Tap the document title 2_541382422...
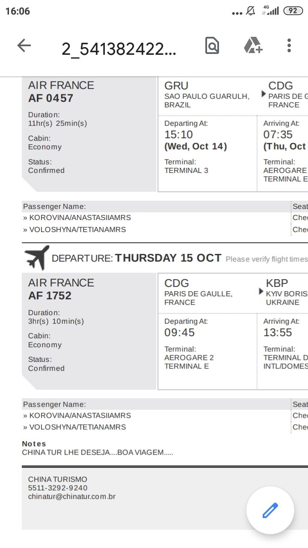The image size is (308, 548). (x=119, y=50)
